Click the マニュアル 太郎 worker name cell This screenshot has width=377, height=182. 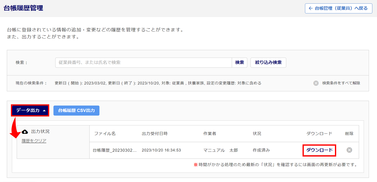(x=221, y=150)
